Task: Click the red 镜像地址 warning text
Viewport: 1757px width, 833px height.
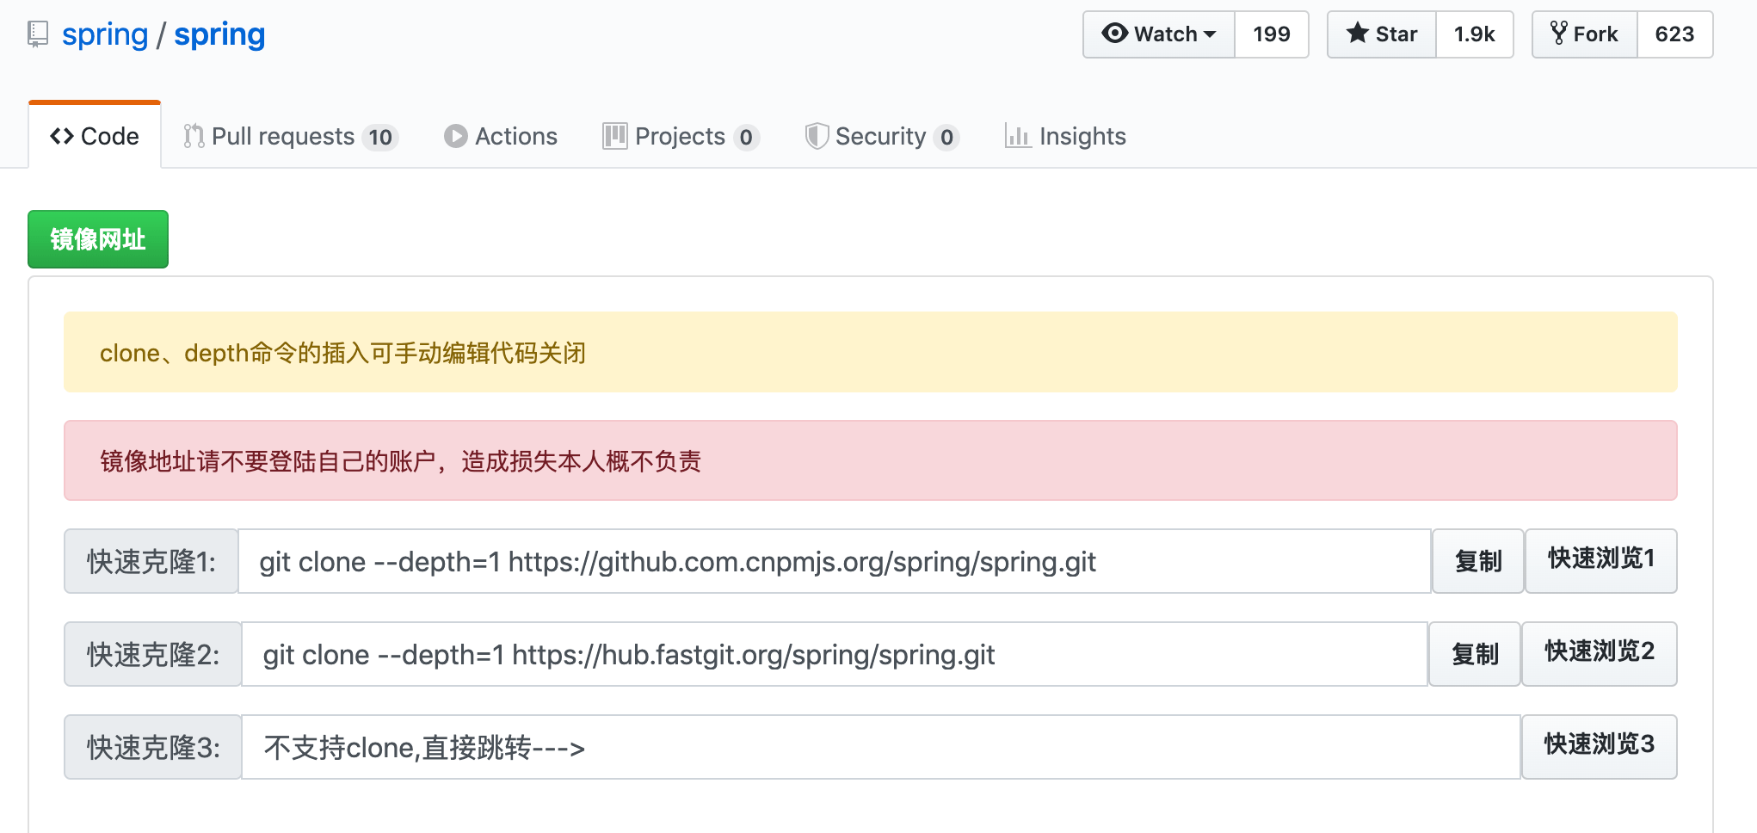Action: click(400, 461)
